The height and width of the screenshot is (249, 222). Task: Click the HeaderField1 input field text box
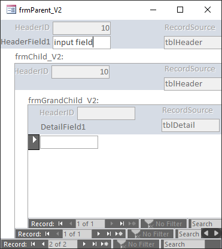81,43
